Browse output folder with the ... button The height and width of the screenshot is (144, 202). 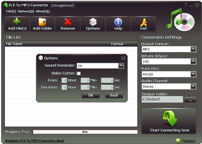tap(190, 99)
